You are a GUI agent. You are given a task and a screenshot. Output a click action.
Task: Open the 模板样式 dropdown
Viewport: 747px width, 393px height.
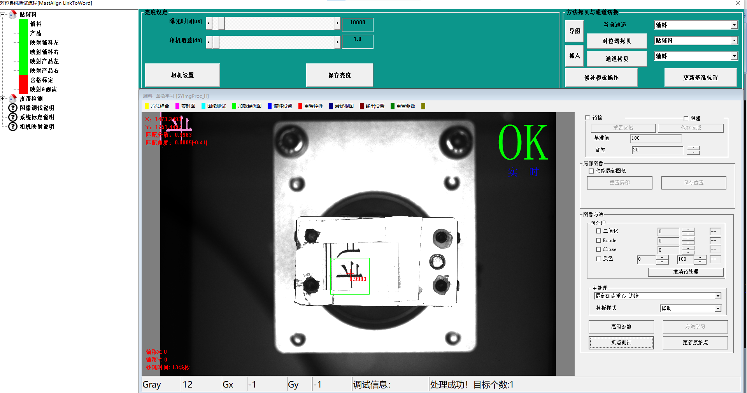(718, 309)
